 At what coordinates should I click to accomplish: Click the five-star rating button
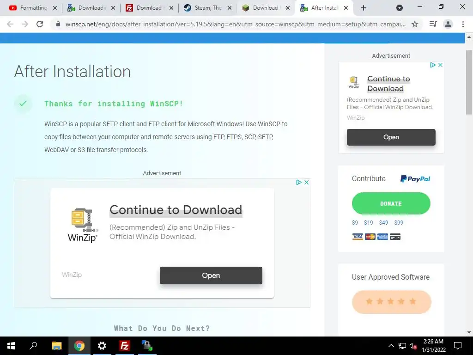391,301
